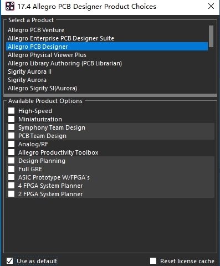
Task: Tick the Miniaturization checkbox
Action: (x=11, y=119)
